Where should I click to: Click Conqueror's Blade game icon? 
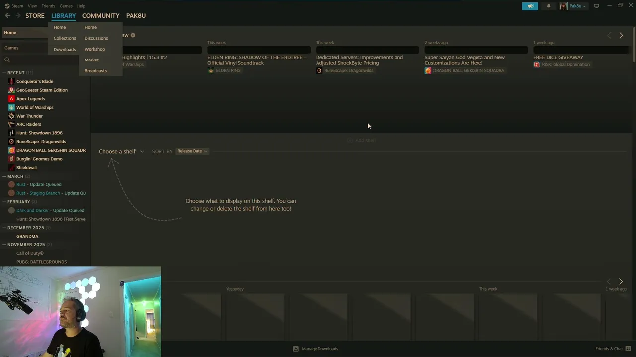[11, 81]
